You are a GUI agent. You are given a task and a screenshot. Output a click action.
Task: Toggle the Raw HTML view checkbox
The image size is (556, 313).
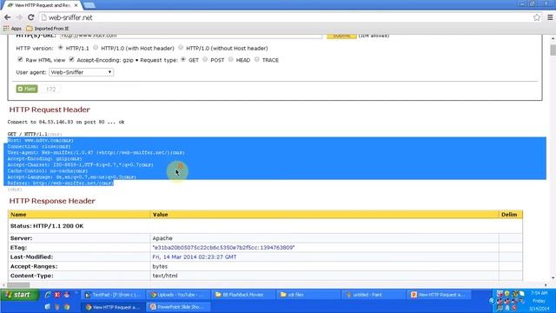20,60
